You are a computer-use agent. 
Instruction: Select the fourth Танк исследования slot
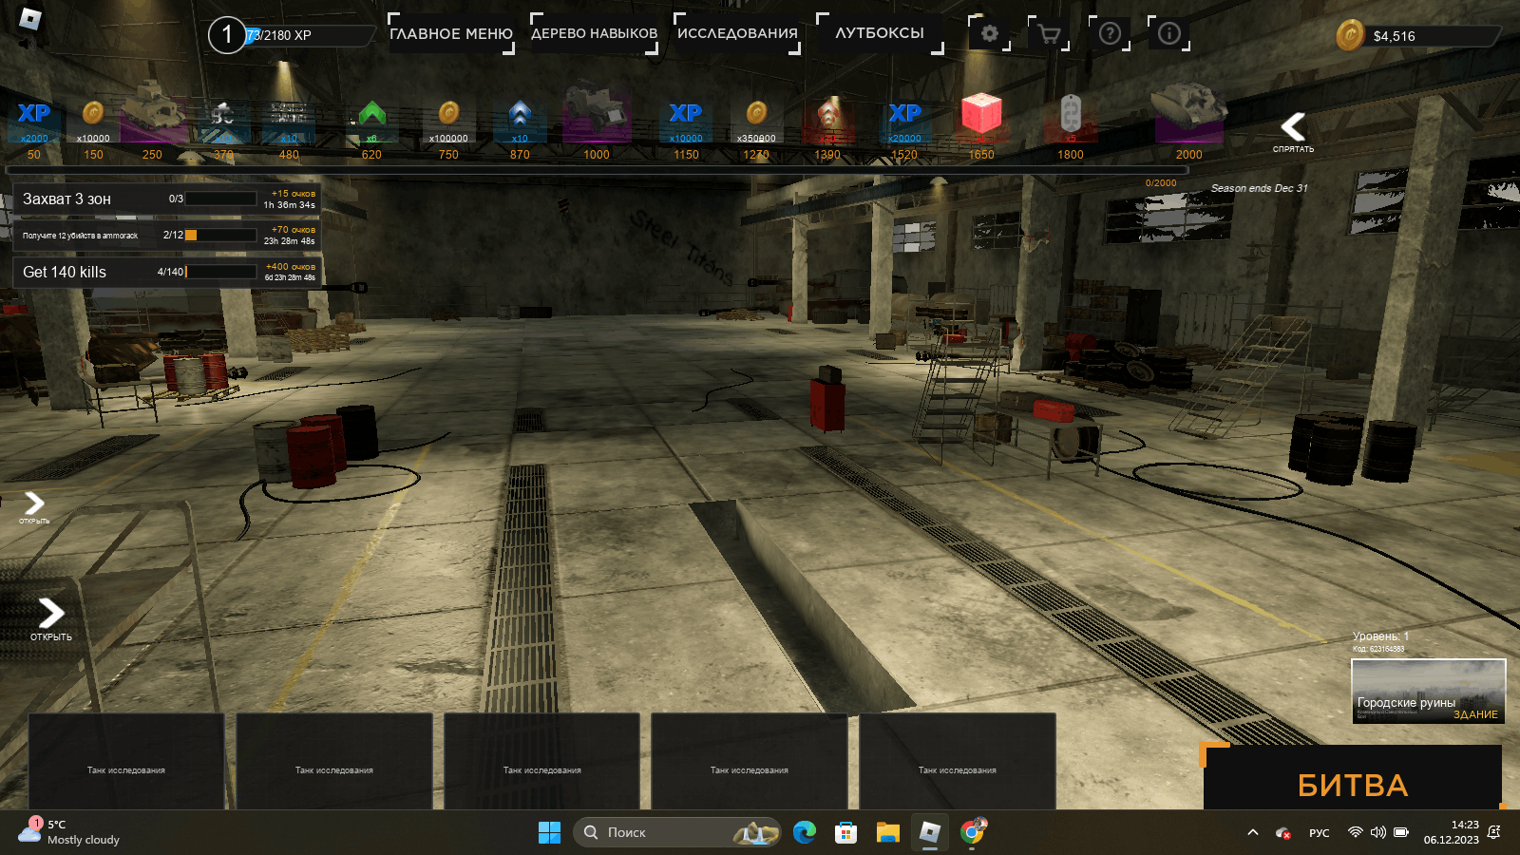(750, 762)
